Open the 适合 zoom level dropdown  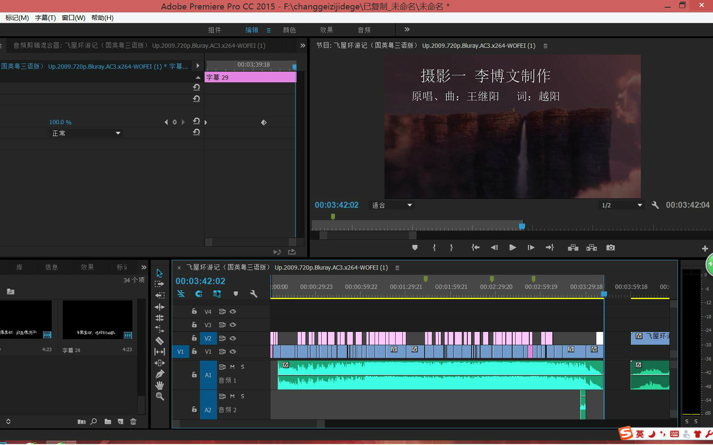point(392,205)
